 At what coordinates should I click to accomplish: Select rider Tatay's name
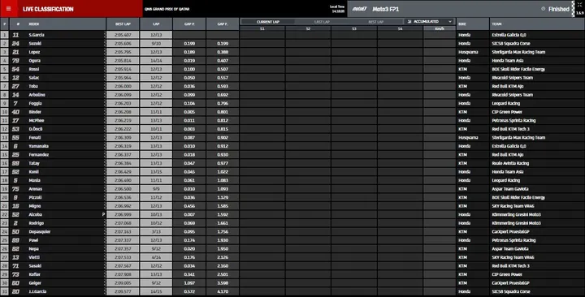pos(34,163)
